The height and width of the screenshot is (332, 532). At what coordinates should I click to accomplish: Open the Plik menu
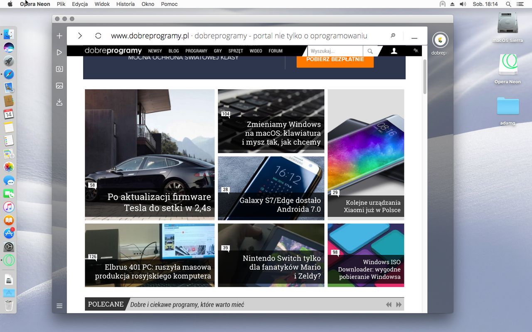click(61, 4)
